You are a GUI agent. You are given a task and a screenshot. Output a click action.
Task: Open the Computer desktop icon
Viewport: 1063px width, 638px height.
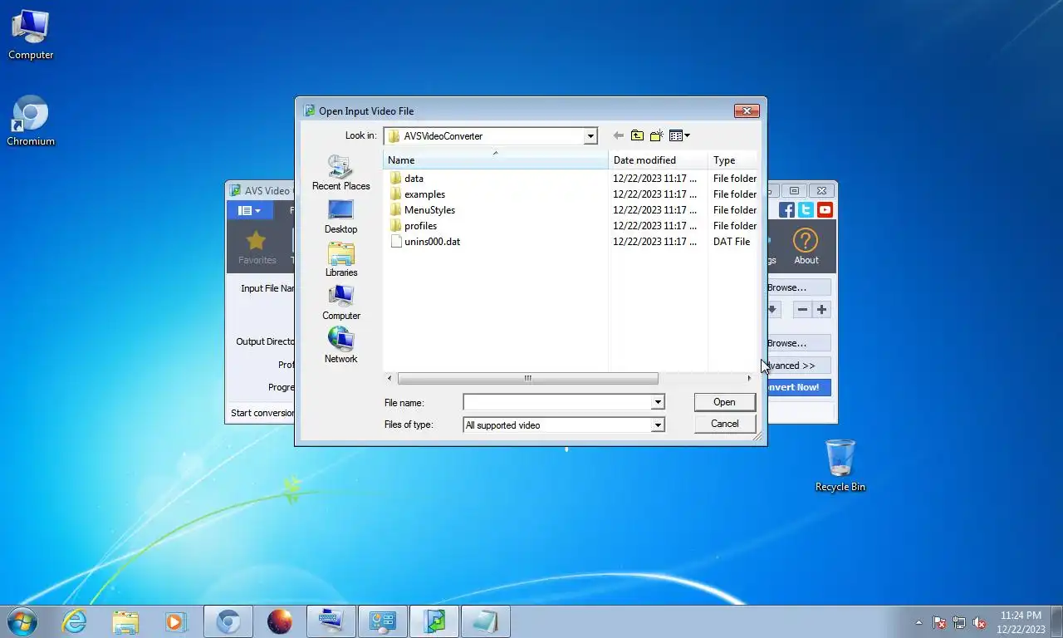31,35
